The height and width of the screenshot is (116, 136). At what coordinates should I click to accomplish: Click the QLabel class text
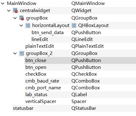(x=79, y=95)
